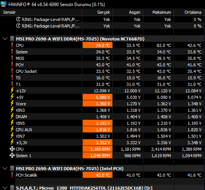Click thermometer icon of CPU Socket row

tap(12, 71)
